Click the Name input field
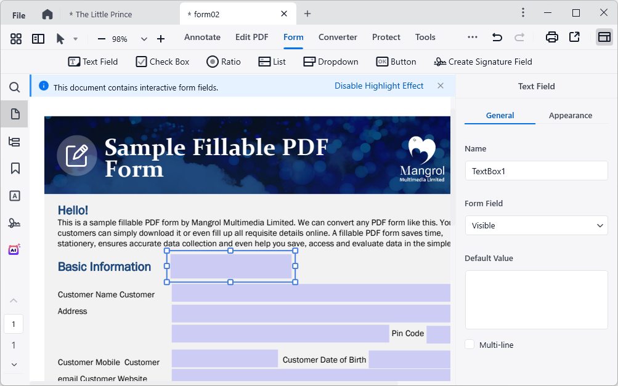Image resolution: width=618 pixels, height=386 pixels. click(536, 171)
